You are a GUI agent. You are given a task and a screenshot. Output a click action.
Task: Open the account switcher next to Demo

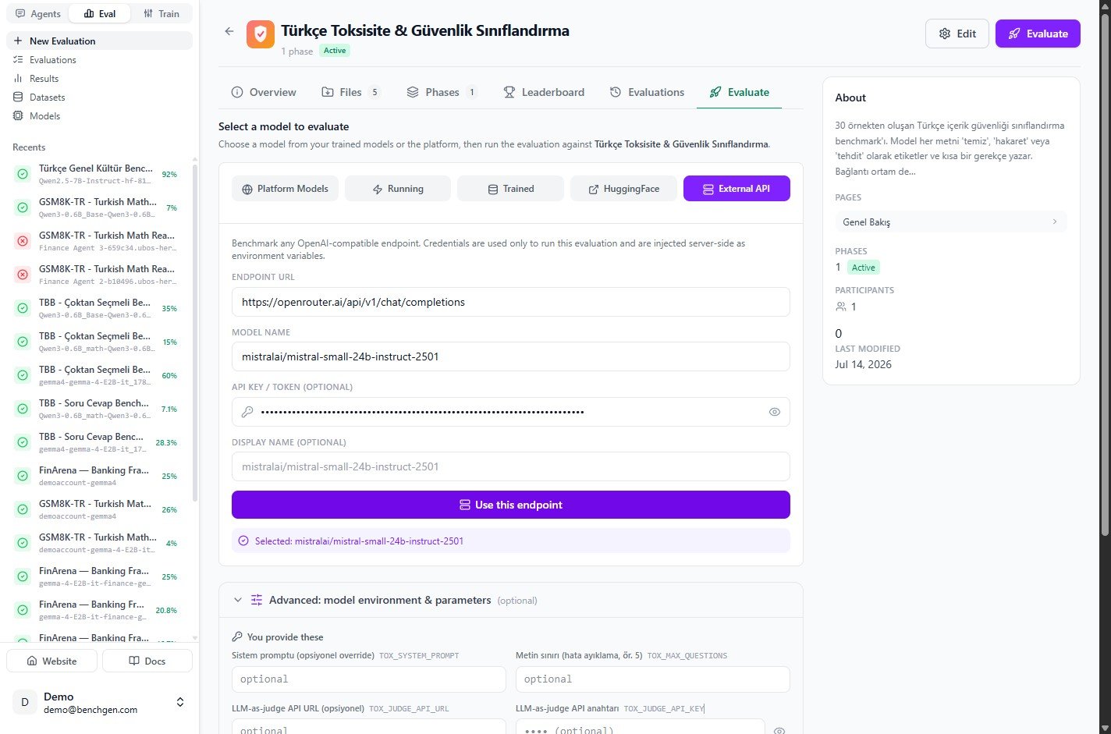(180, 702)
